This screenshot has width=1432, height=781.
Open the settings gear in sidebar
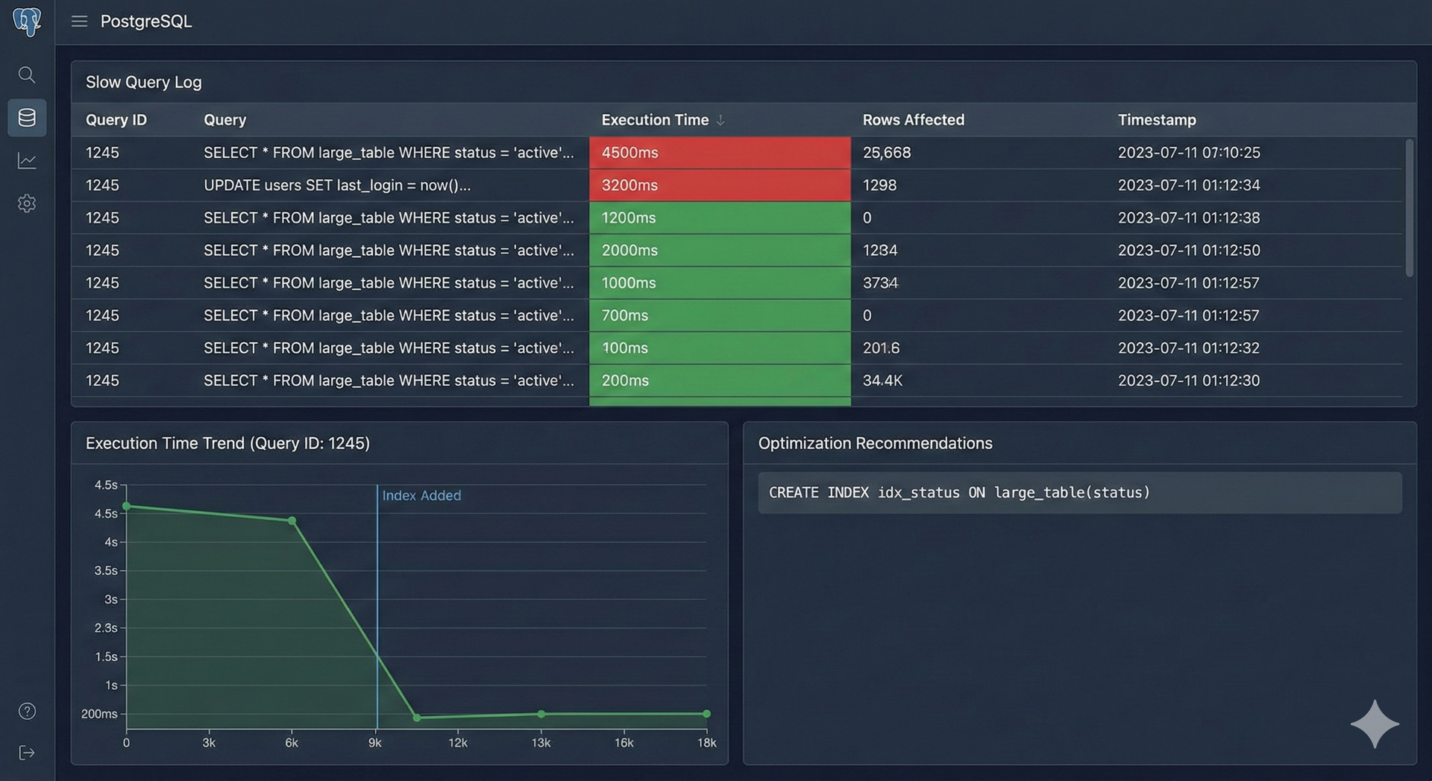coord(27,204)
